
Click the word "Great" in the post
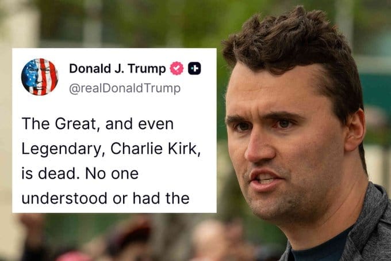point(75,124)
